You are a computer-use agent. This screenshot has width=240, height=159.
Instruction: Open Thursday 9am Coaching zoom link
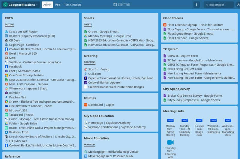[x=170, y=149]
